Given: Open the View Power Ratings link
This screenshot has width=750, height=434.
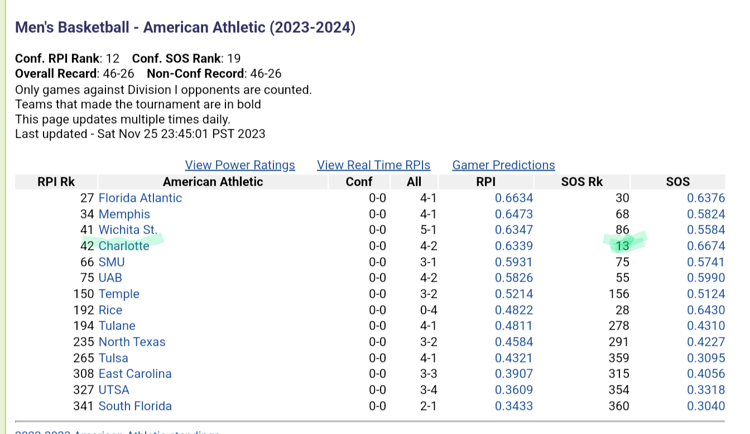Looking at the screenshot, I should 240,165.
